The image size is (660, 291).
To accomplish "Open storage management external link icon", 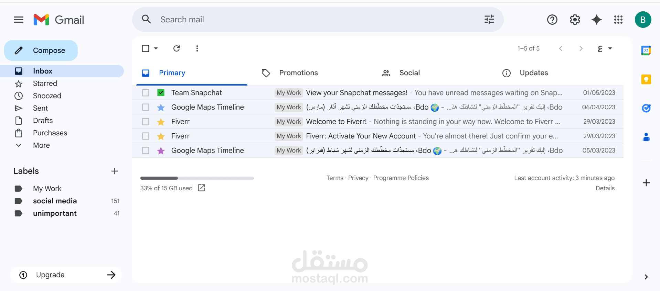I will click(202, 188).
